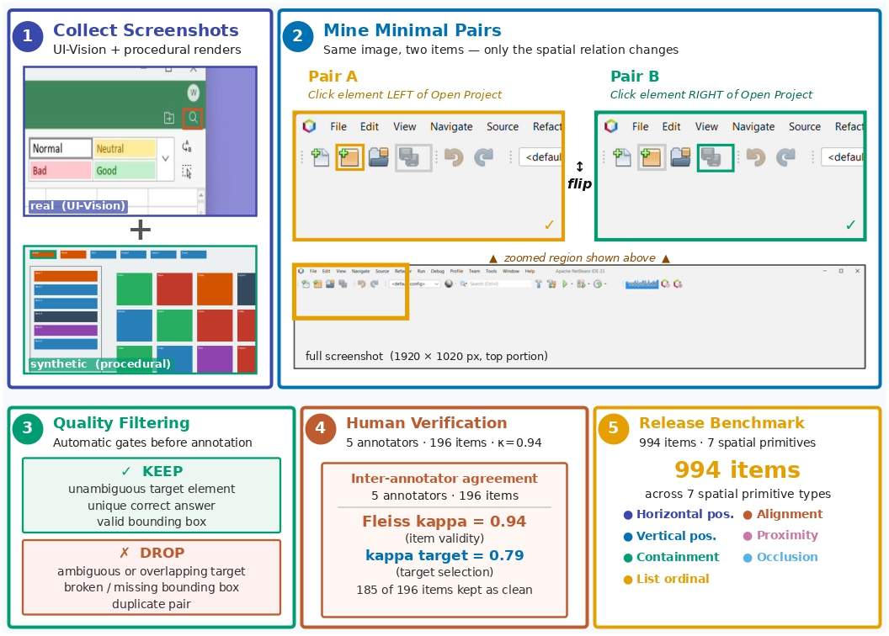Click the NetBeans logo in Pair B panel

click(x=610, y=125)
